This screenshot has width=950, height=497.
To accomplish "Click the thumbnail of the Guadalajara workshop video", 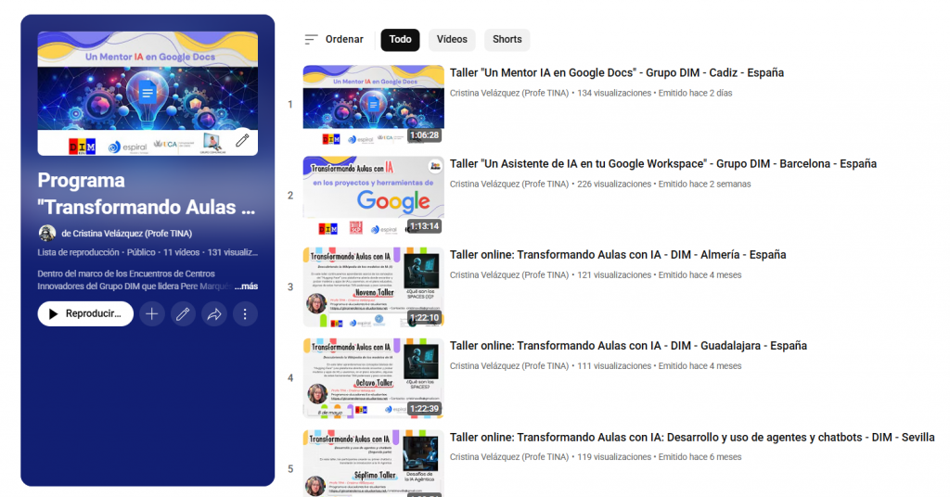I will pyautogui.click(x=373, y=377).
